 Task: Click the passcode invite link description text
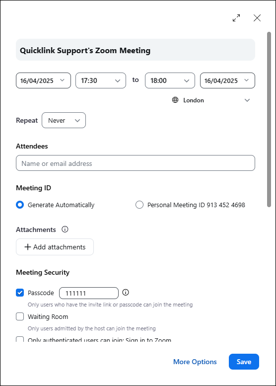point(110,305)
